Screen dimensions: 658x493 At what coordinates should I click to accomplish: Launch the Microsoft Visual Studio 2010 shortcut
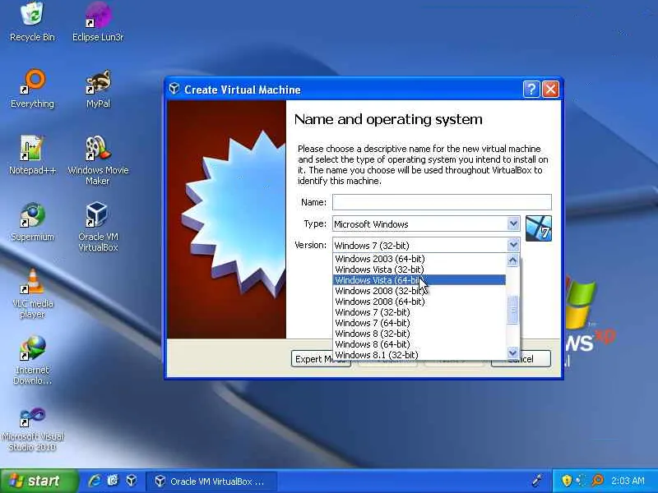pyautogui.click(x=32, y=429)
